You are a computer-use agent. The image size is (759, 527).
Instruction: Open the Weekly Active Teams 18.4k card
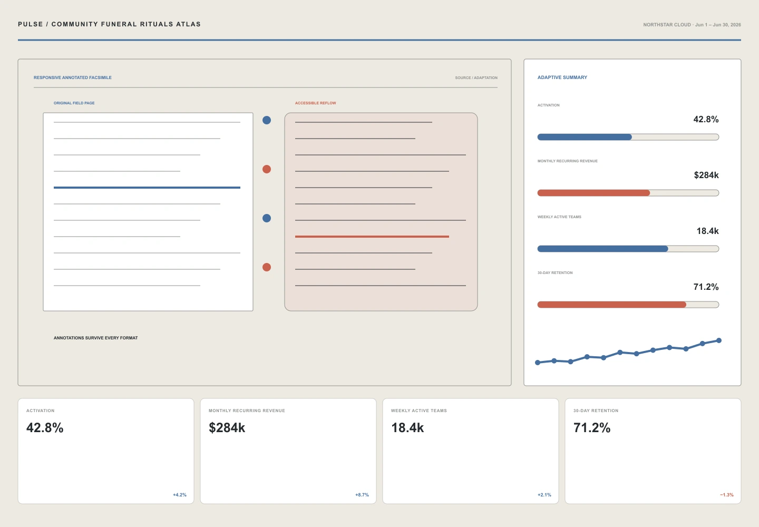pos(471,451)
